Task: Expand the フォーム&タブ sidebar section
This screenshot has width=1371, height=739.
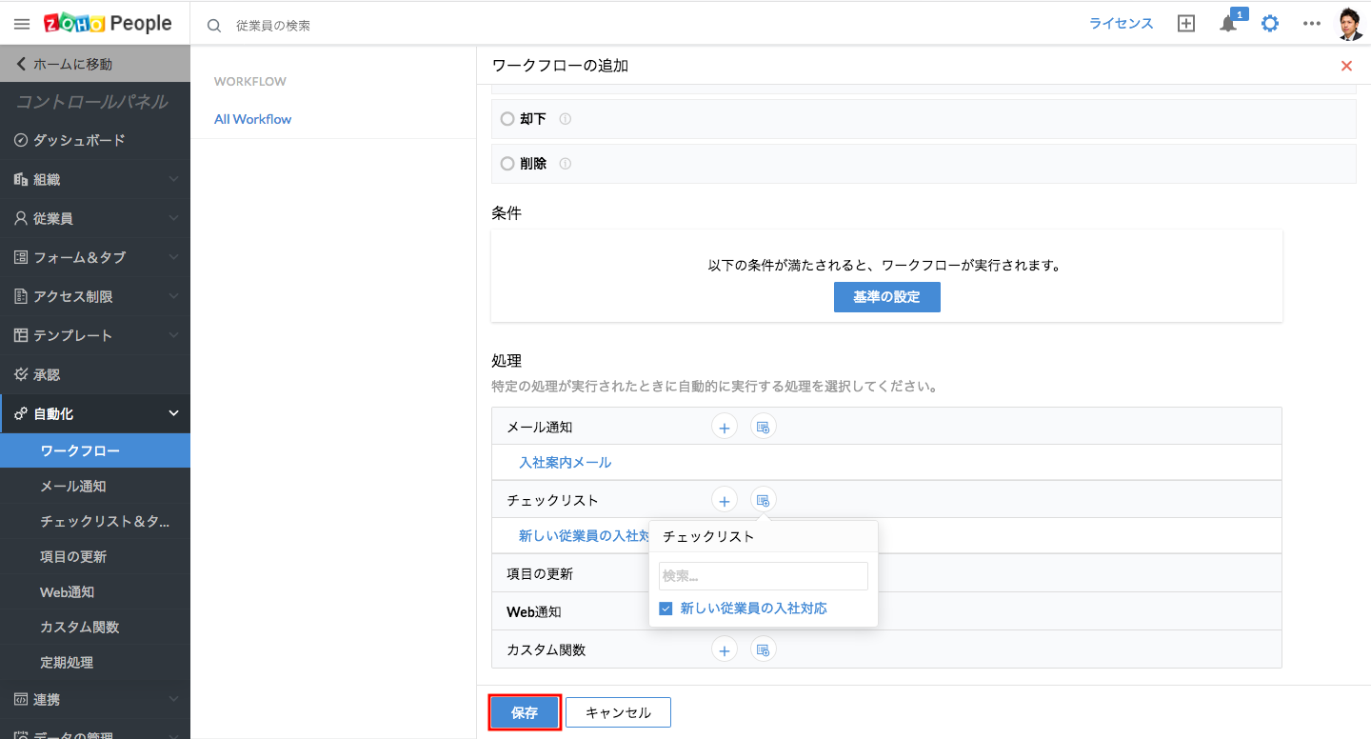Action: [95, 257]
